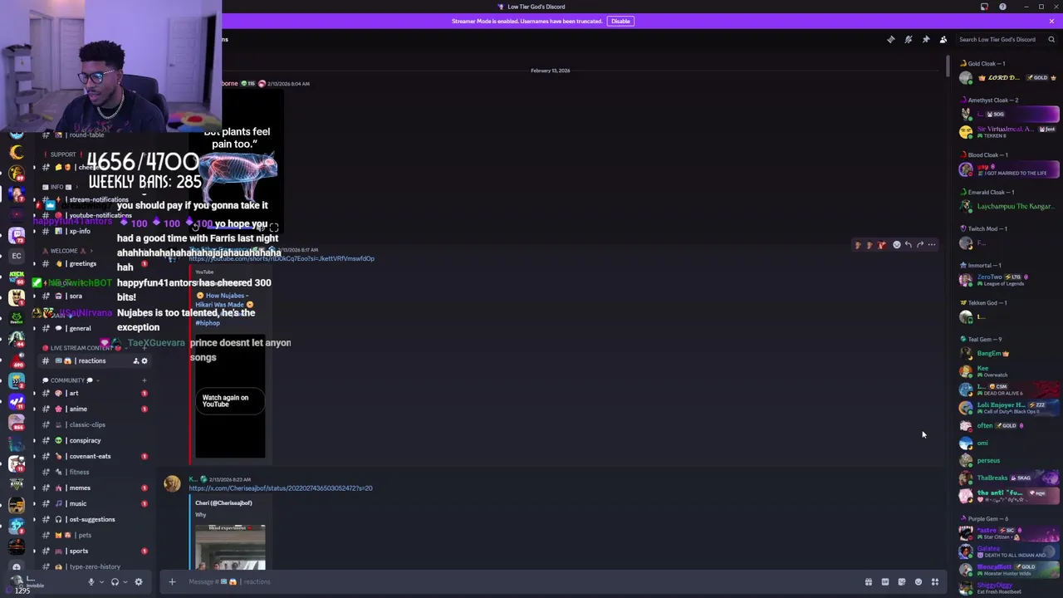
Task: Open the conspiracy channel
Action: tap(96, 440)
